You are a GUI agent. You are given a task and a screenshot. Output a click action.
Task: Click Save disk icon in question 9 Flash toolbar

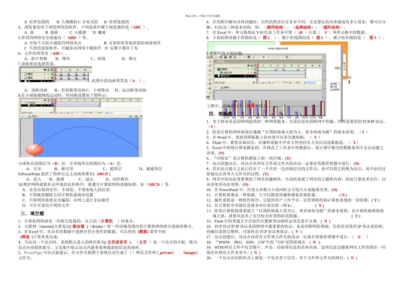pyautogui.click(x=226, y=57)
